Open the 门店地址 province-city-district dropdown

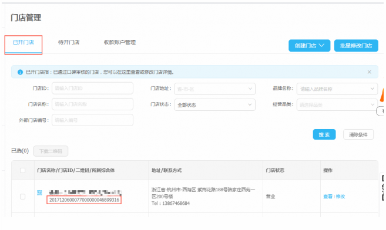point(214,89)
